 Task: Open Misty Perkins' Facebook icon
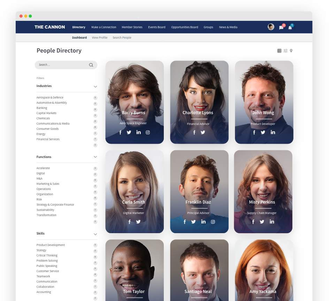pyautogui.click(x=253, y=222)
